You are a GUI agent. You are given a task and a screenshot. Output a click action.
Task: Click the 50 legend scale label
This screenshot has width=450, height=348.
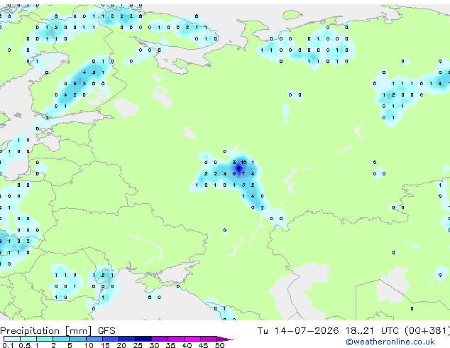click(220, 345)
